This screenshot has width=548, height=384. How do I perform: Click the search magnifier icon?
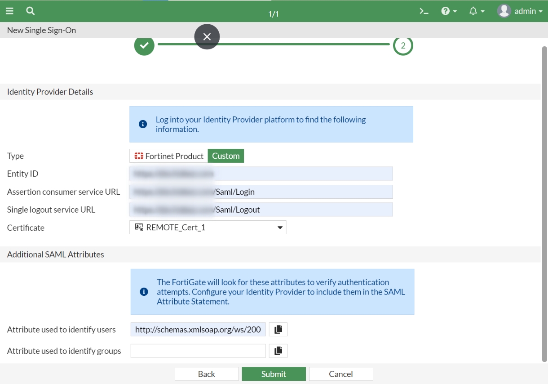[x=30, y=11]
